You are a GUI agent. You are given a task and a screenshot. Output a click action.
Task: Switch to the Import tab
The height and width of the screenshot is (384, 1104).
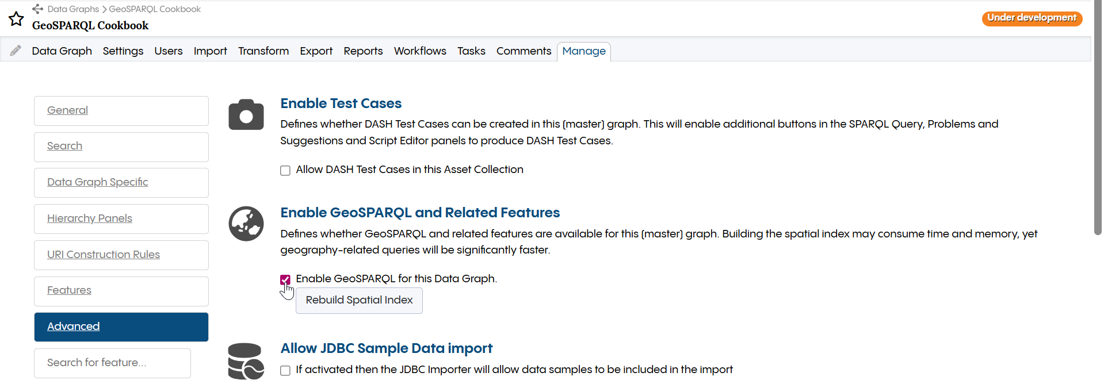coord(210,51)
